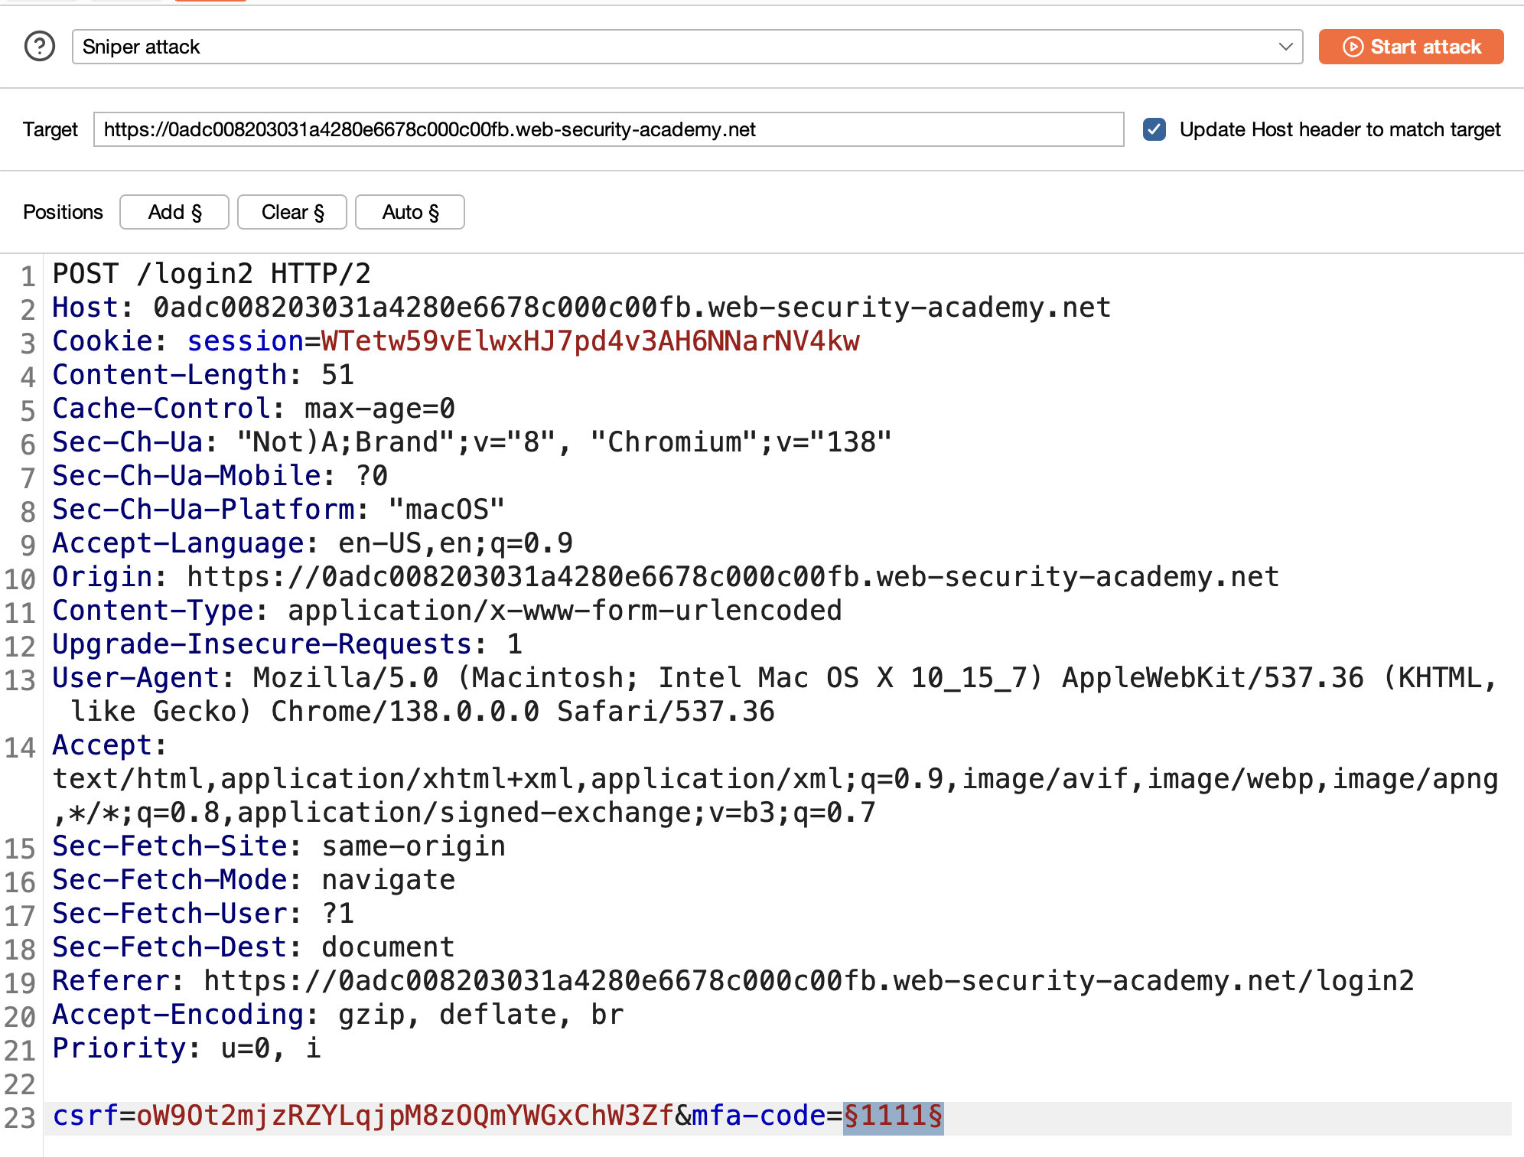
Task: Expand the Sniper attack type dropdown
Action: point(687,47)
